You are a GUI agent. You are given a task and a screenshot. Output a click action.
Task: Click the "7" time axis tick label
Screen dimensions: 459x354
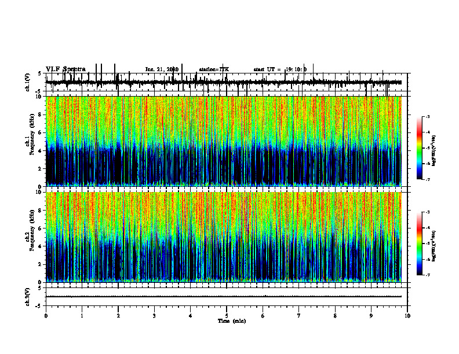point(299,316)
